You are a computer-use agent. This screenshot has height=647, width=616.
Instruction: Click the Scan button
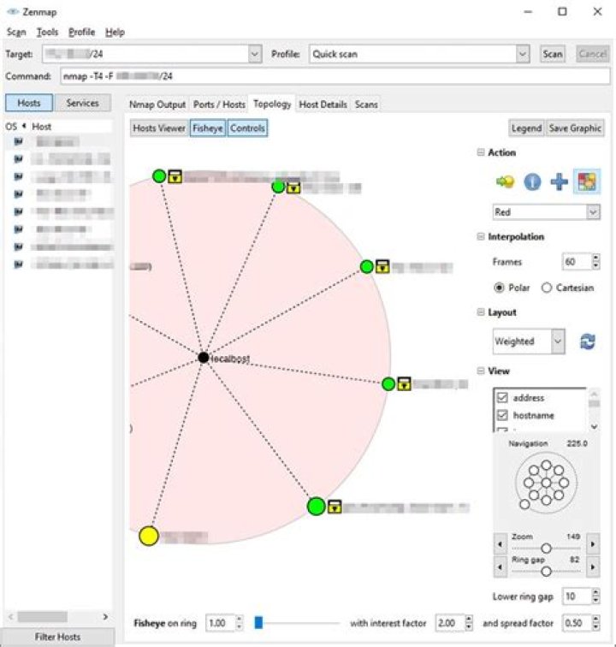coord(553,54)
